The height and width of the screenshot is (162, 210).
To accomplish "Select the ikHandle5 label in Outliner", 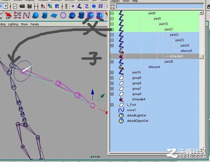I will point(177,56).
